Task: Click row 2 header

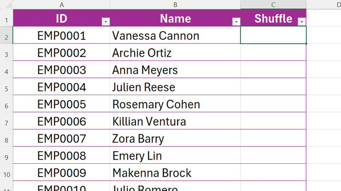Action: coord(6,36)
